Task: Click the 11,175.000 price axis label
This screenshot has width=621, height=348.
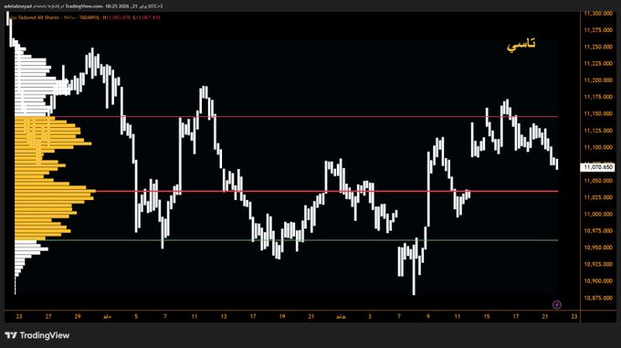Action: tap(598, 97)
